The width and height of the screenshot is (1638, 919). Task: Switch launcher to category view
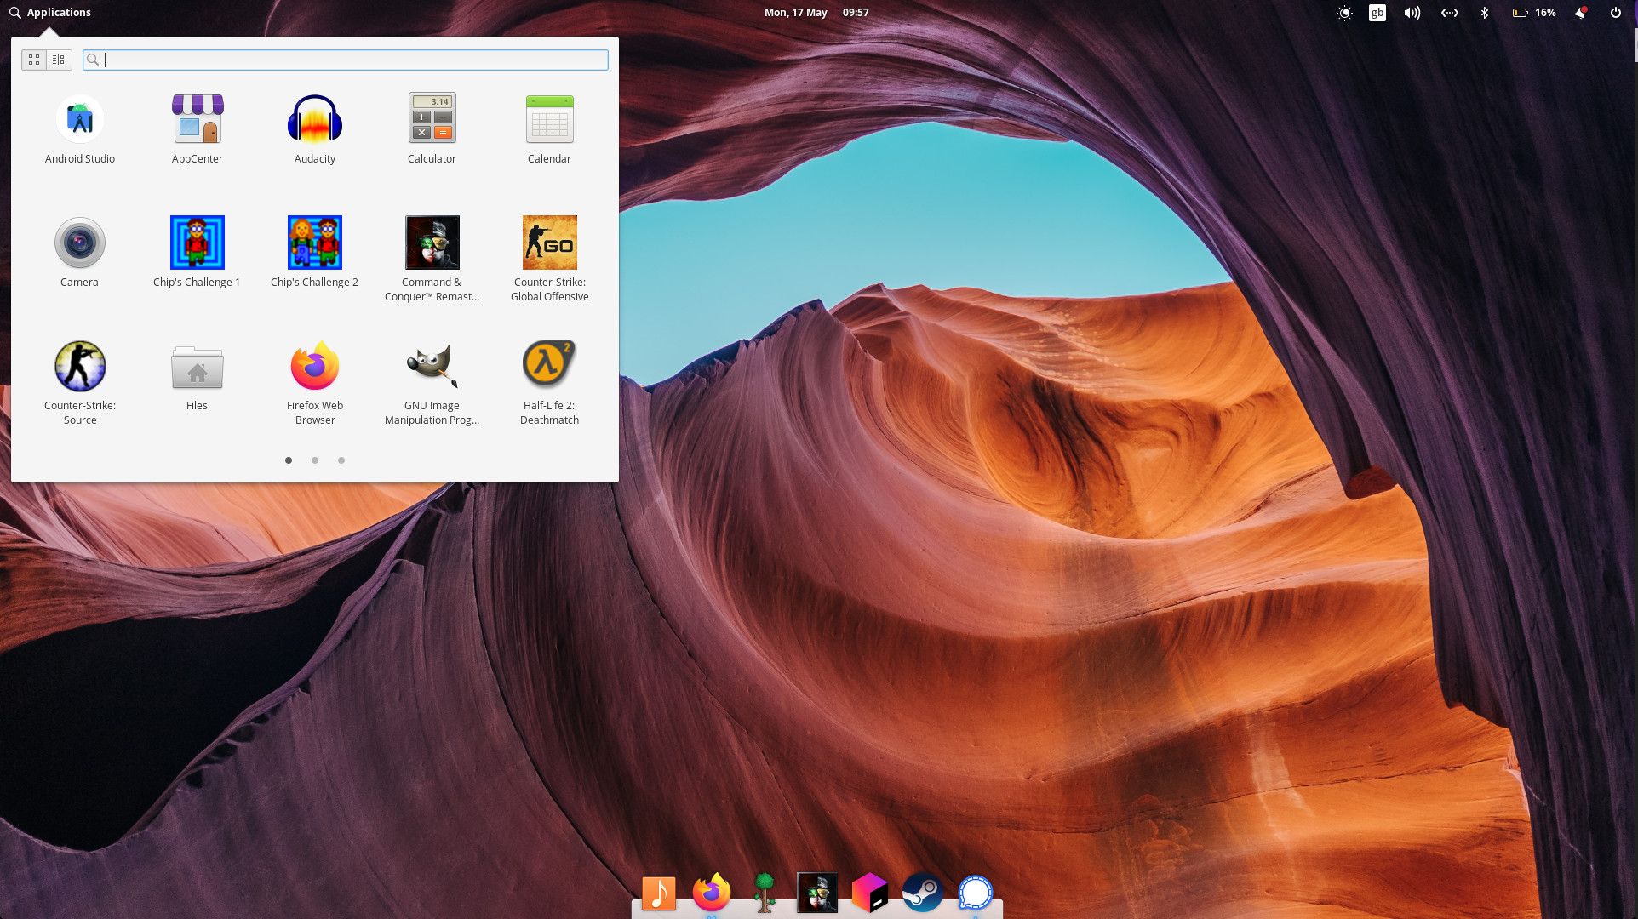59,60
